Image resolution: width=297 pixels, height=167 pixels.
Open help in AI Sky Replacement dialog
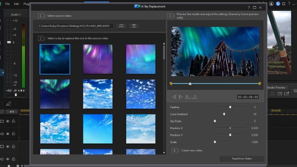click(249, 8)
